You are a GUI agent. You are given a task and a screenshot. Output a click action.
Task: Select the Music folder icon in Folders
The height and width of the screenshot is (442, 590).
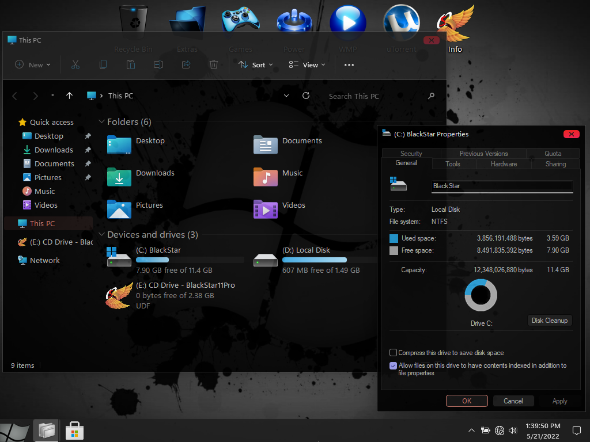[x=265, y=177]
